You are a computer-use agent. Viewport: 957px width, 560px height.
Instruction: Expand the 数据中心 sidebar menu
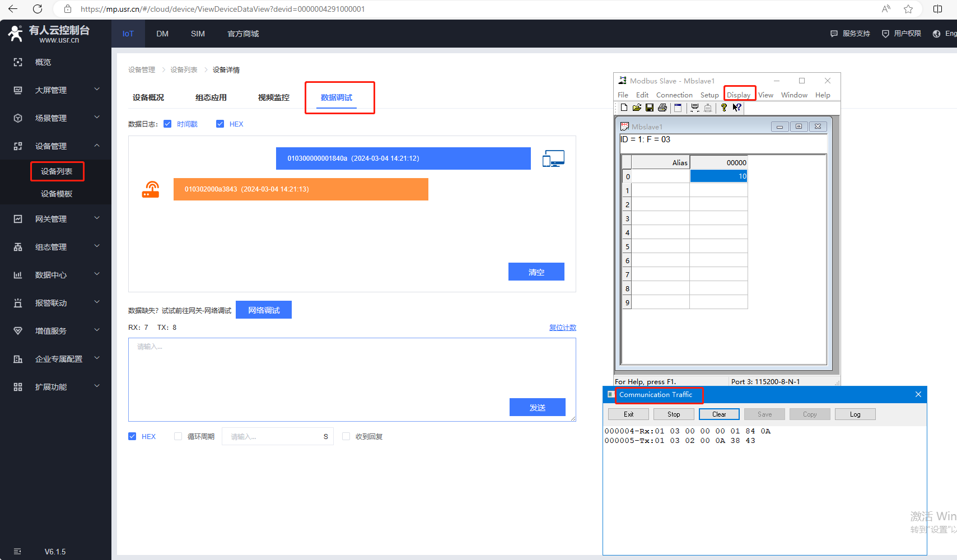(x=97, y=274)
